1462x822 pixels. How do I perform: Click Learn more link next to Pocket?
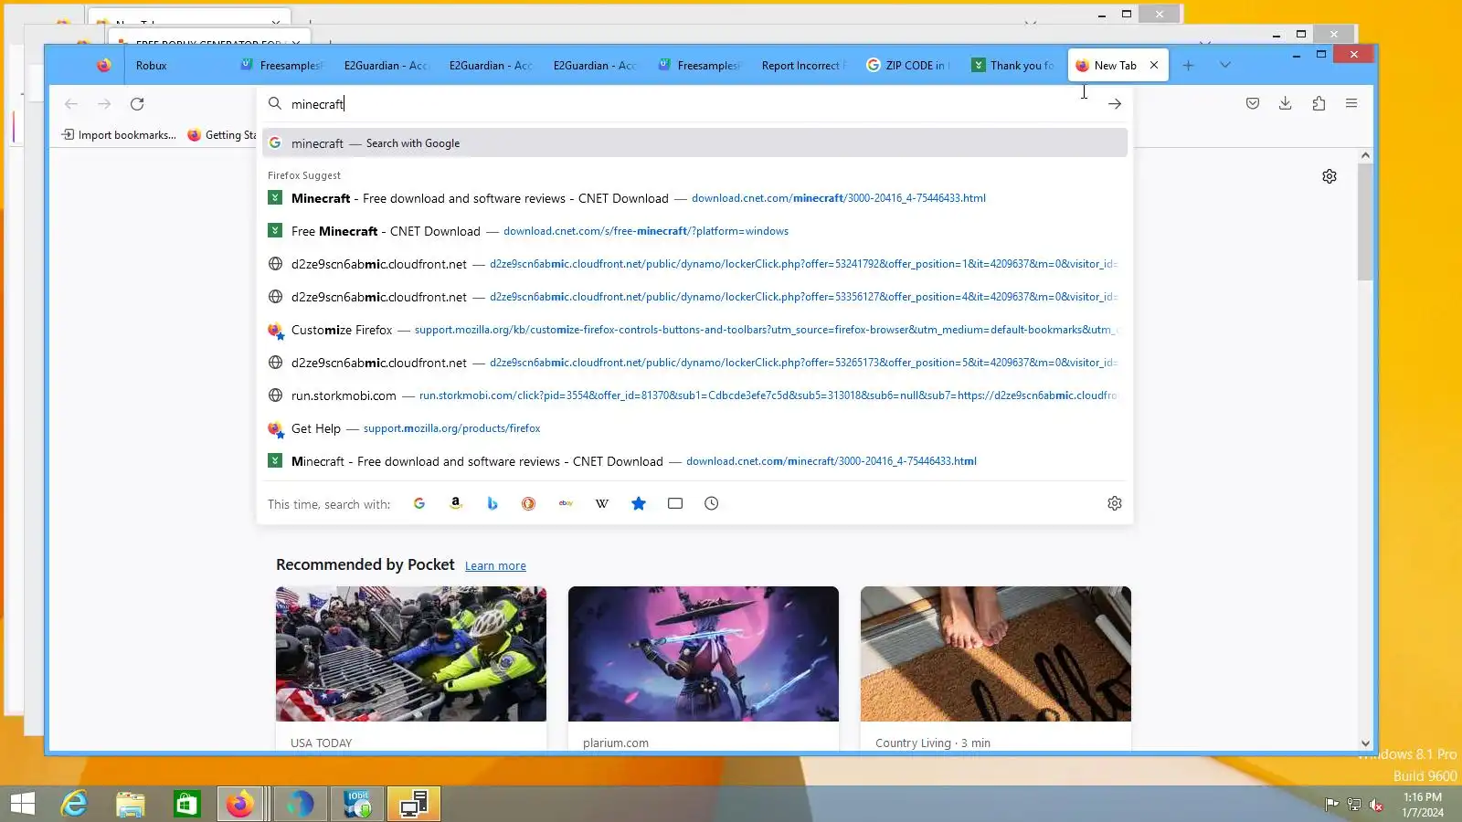(495, 566)
